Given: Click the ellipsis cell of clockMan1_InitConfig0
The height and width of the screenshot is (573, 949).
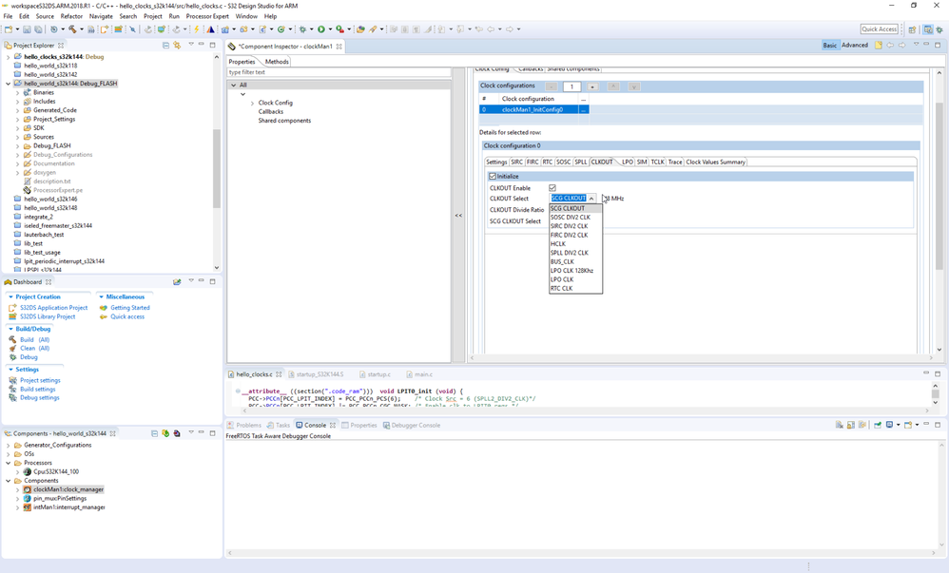Looking at the screenshot, I should pyautogui.click(x=584, y=109).
